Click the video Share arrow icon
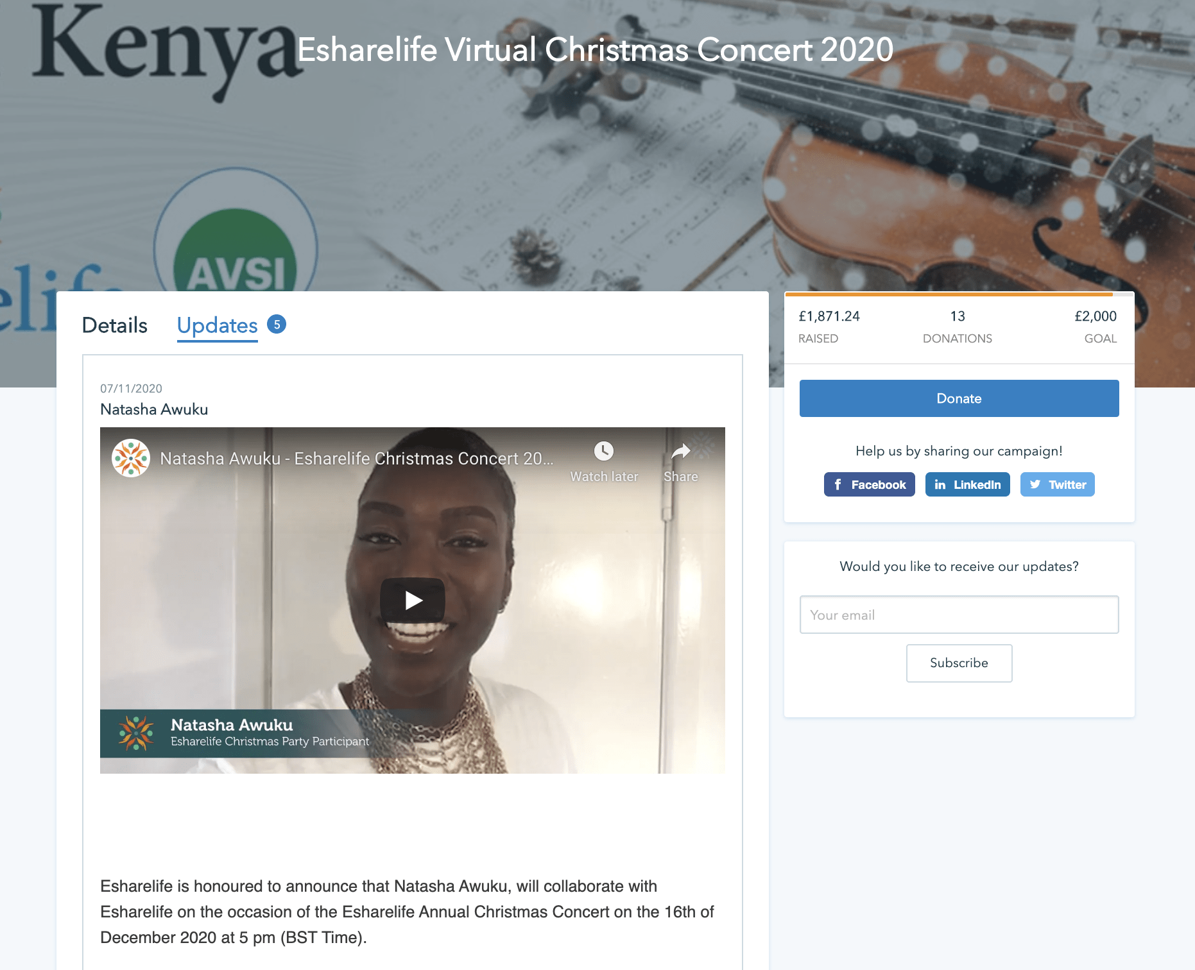The height and width of the screenshot is (970, 1195). coord(681,452)
